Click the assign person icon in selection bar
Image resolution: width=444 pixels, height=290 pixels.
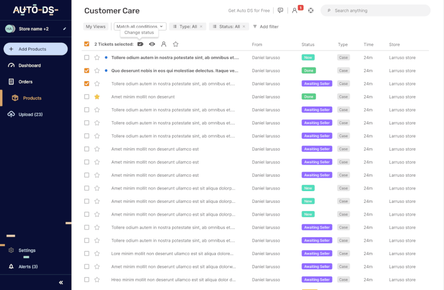[x=164, y=44]
